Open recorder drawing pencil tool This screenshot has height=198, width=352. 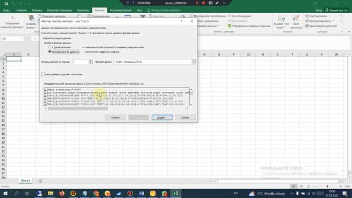(x=217, y=3)
